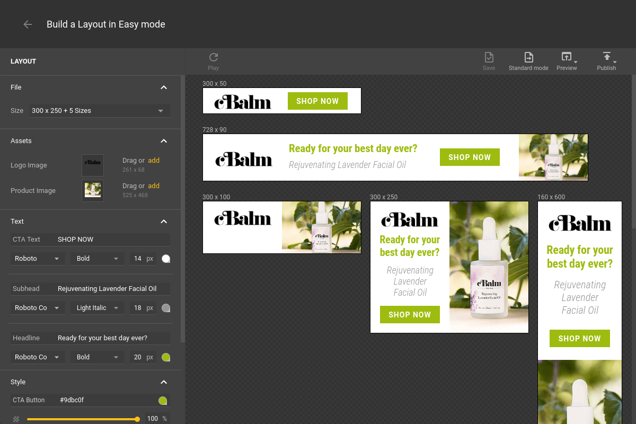636x424 pixels.
Task: Select the 300 x 250 banner preview
Action: tap(449, 267)
